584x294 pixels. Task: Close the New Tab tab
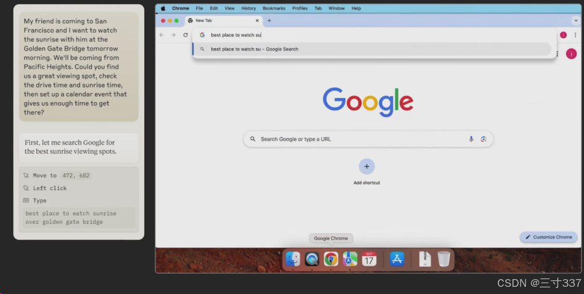tap(257, 21)
